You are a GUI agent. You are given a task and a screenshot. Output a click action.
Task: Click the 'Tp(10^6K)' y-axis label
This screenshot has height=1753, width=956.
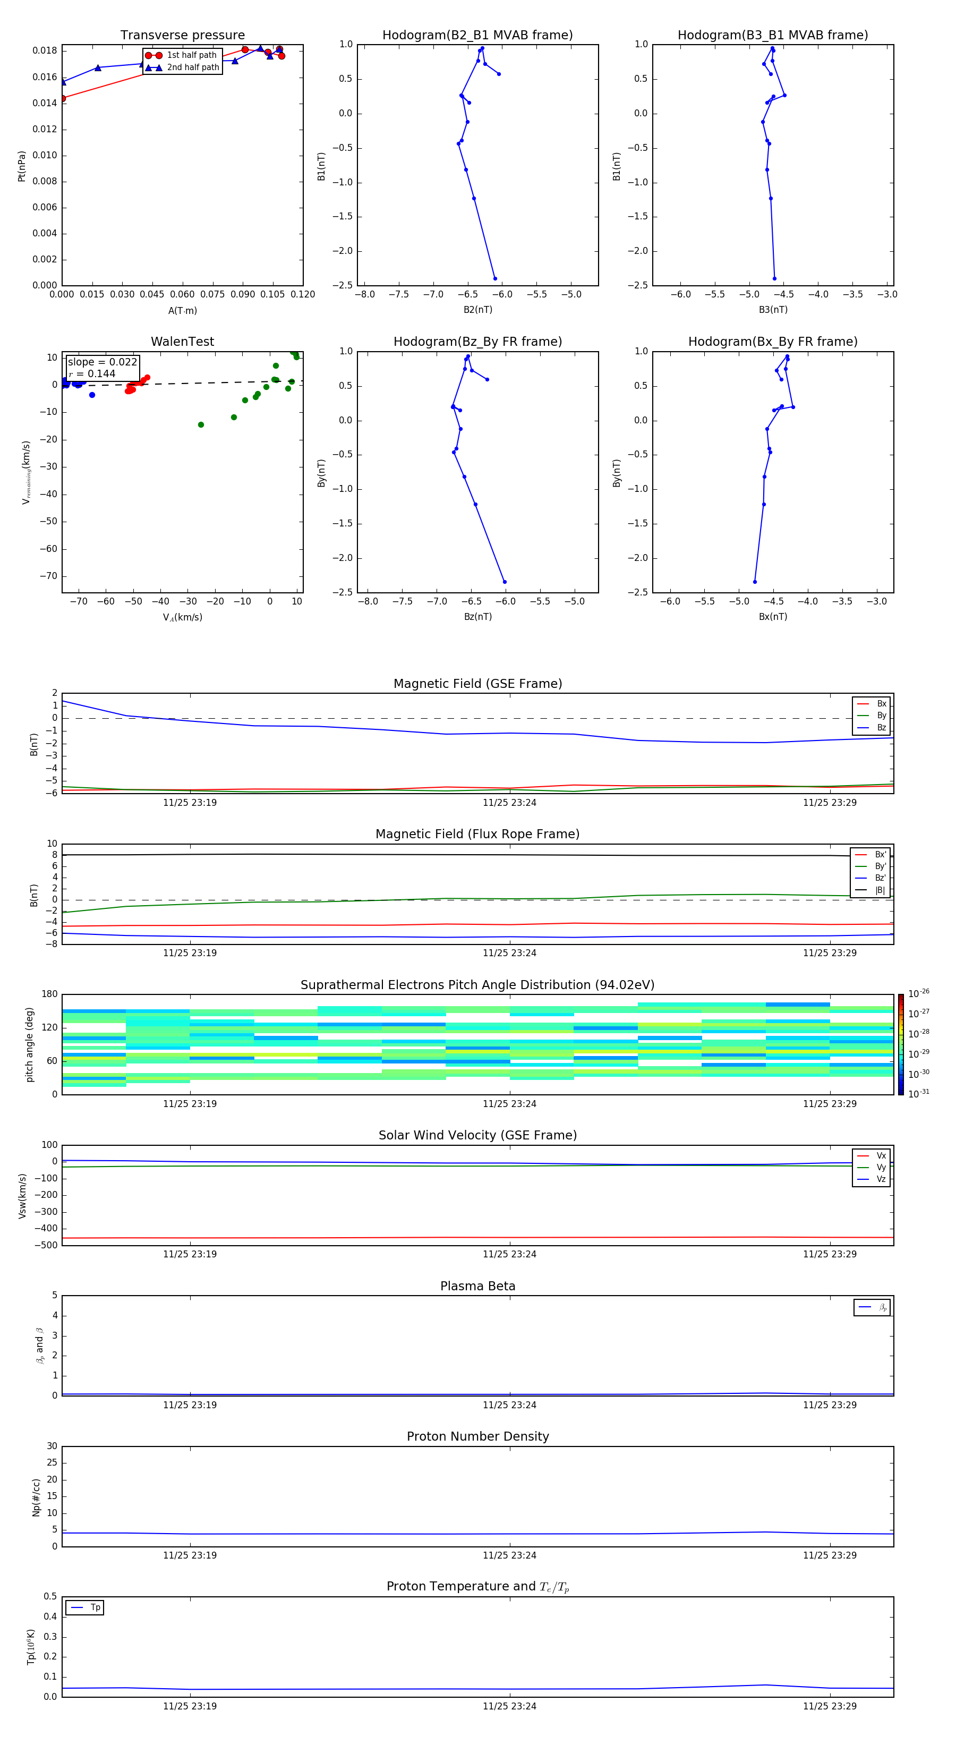31,1647
